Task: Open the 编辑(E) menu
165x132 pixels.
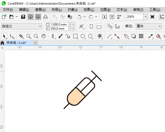Action: [x=24, y=10]
